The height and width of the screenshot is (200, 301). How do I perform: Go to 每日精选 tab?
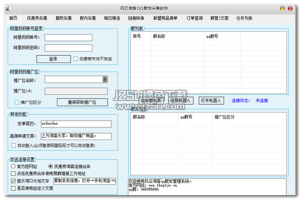click(x=112, y=18)
